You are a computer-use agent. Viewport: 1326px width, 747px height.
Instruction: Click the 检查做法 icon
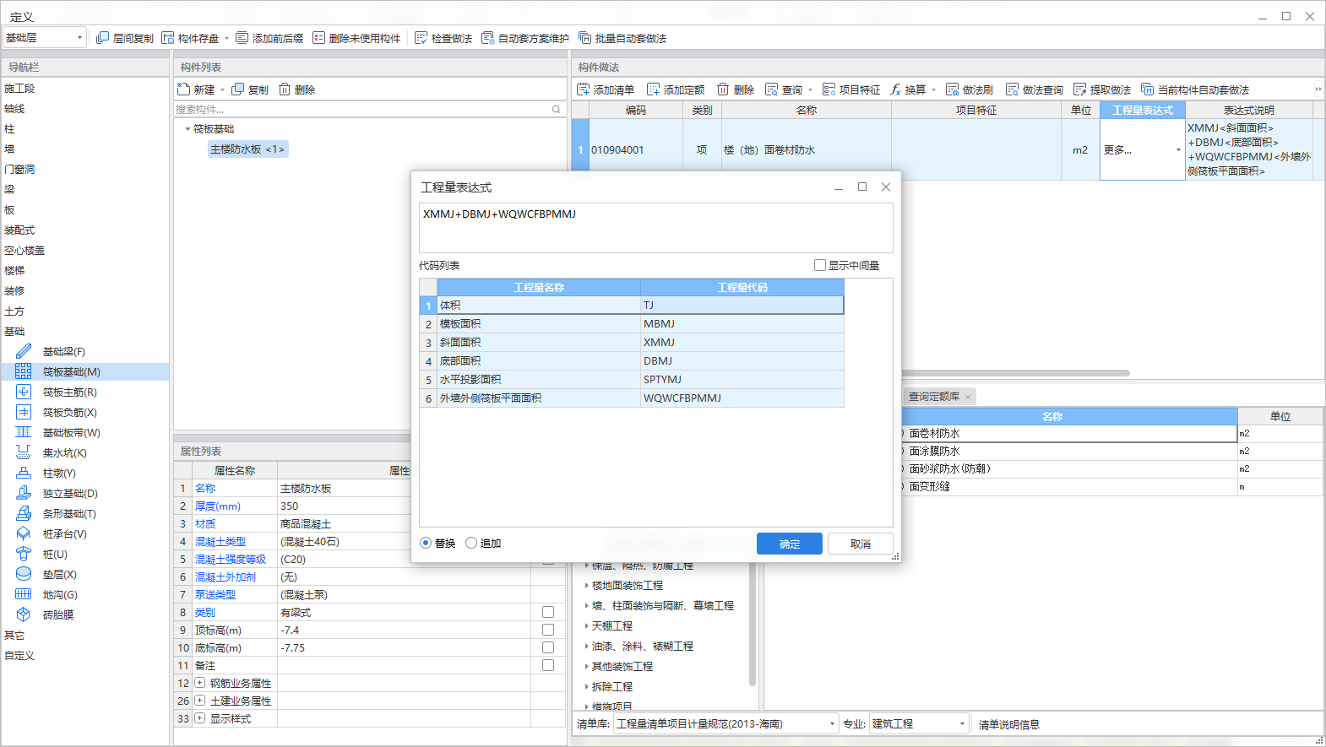[421, 38]
